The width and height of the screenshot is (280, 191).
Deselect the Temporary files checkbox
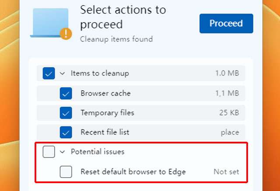[x=66, y=113]
